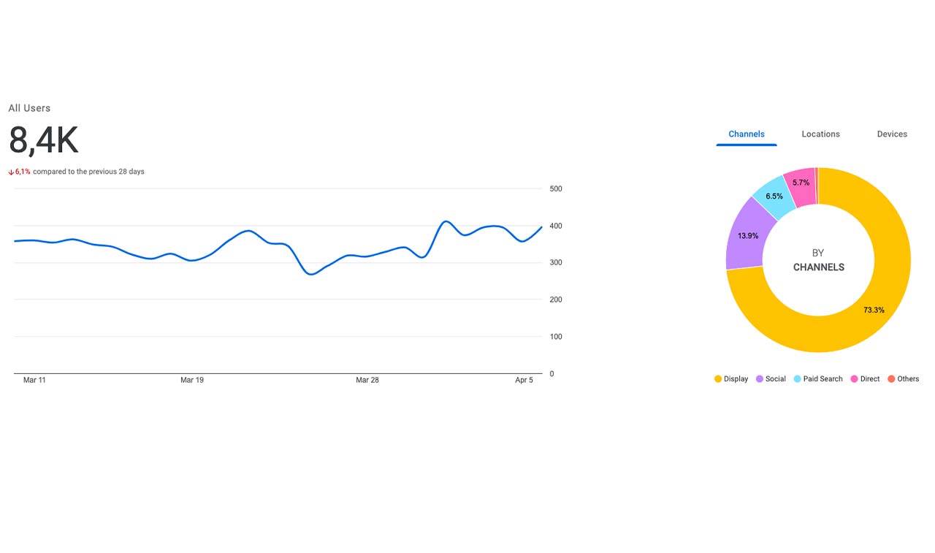Click the Mar 28 date axis label
The image size is (935, 553).
[x=367, y=380]
